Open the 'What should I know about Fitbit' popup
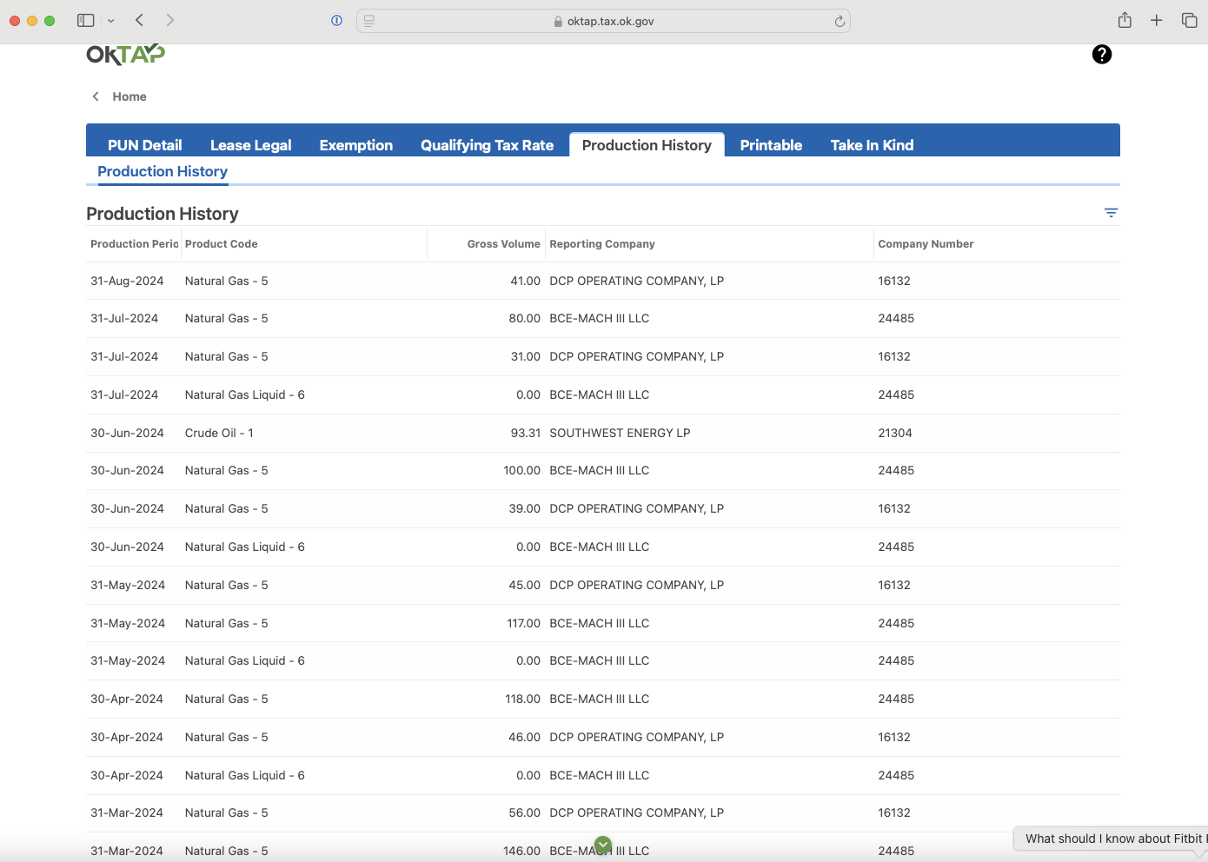This screenshot has width=1208, height=862. coord(1111,839)
